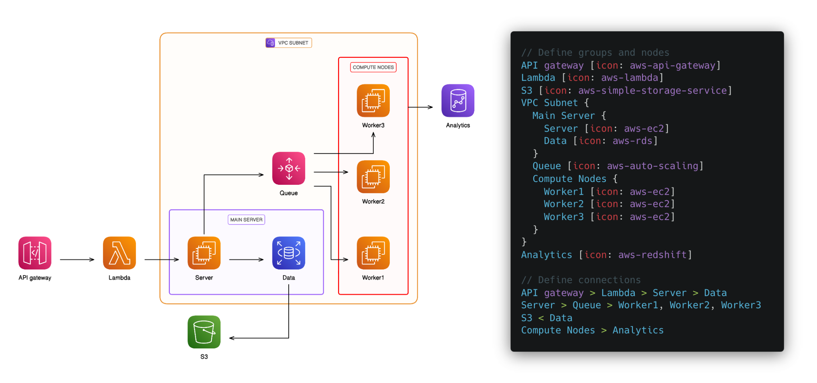This screenshot has width=817, height=383.
Task: Click the 'Define groups and nodes' comment
Action: pyautogui.click(x=595, y=53)
